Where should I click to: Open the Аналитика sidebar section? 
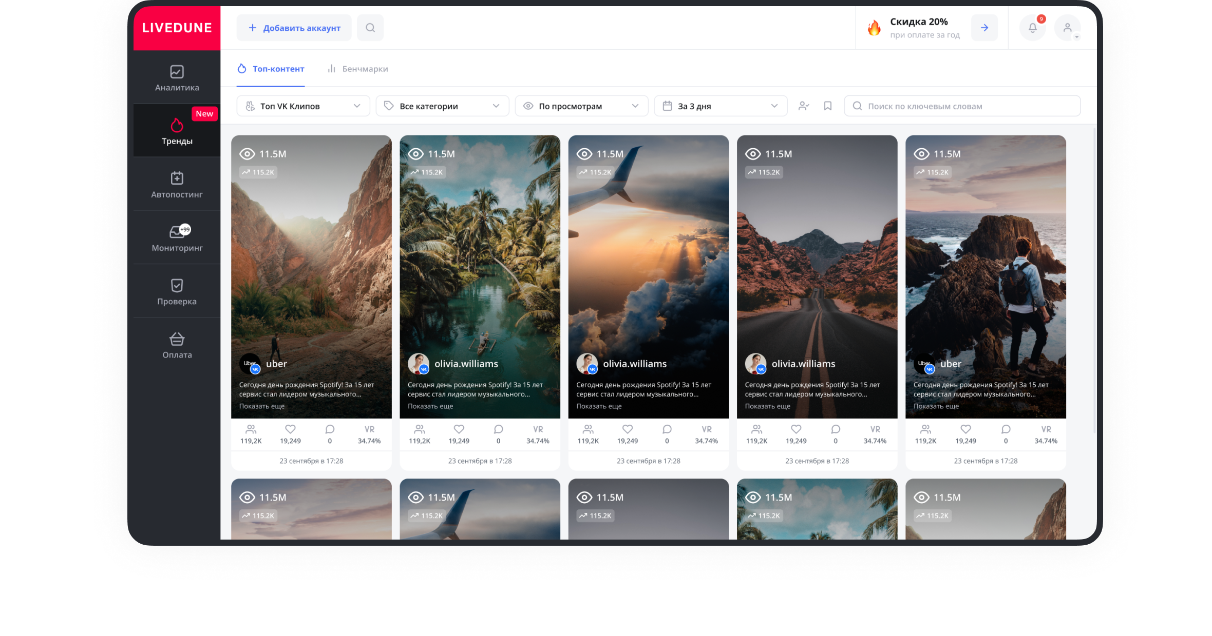177,78
